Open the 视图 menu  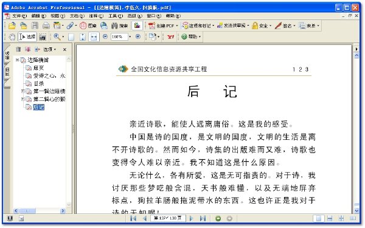pyautogui.click(x=58, y=16)
